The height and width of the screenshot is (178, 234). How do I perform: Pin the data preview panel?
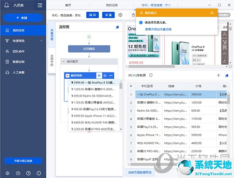point(227,75)
